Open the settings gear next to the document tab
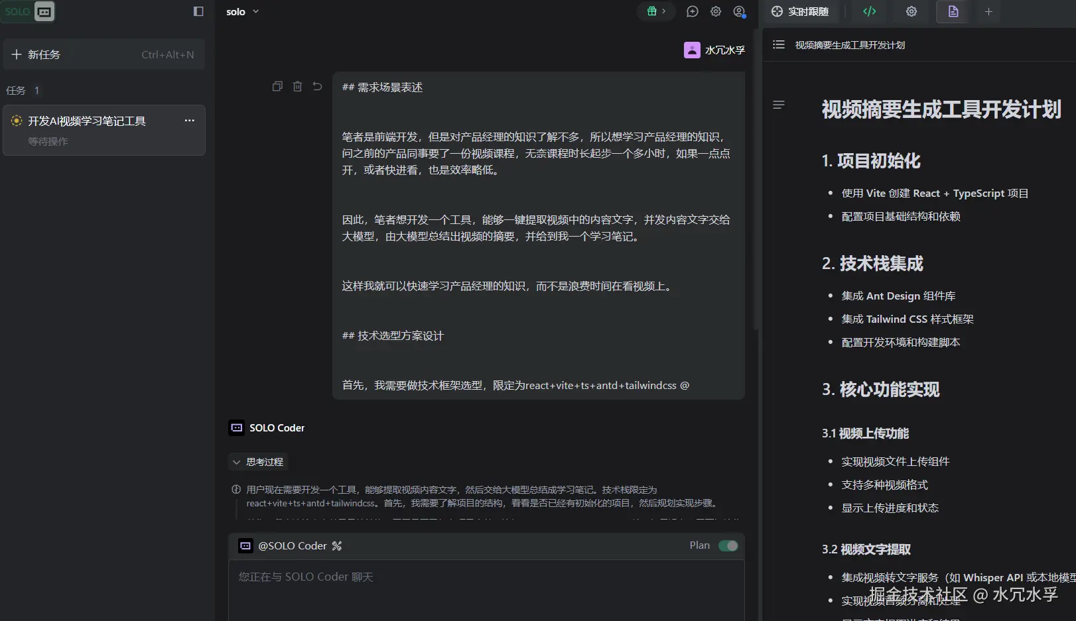 [911, 11]
